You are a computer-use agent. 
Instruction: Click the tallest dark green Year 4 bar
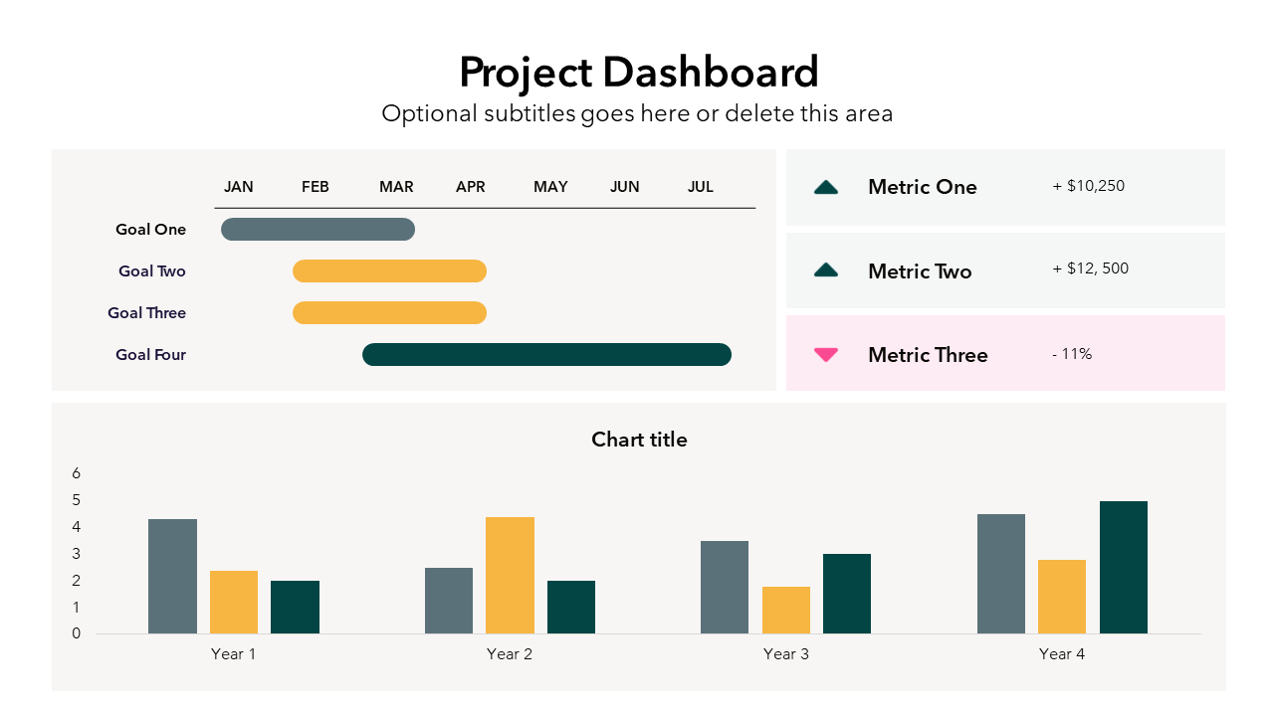tap(1123, 567)
